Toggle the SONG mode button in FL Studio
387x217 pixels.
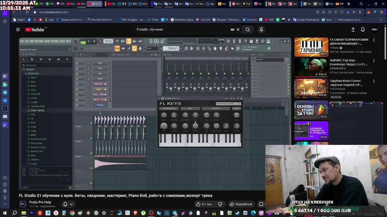(83, 42)
